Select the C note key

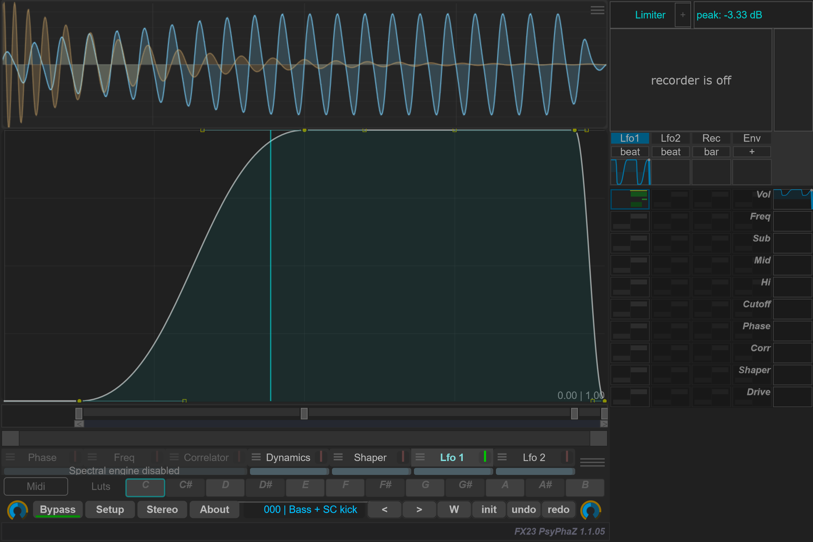click(x=145, y=487)
